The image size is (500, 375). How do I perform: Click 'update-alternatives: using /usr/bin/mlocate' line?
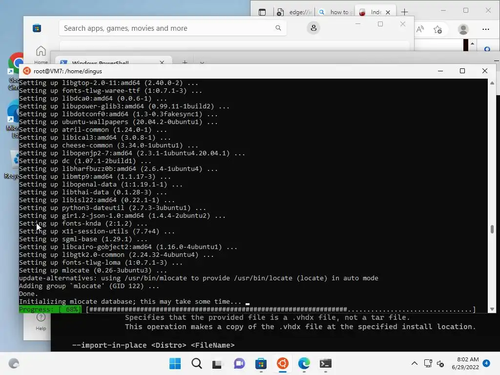click(x=199, y=278)
